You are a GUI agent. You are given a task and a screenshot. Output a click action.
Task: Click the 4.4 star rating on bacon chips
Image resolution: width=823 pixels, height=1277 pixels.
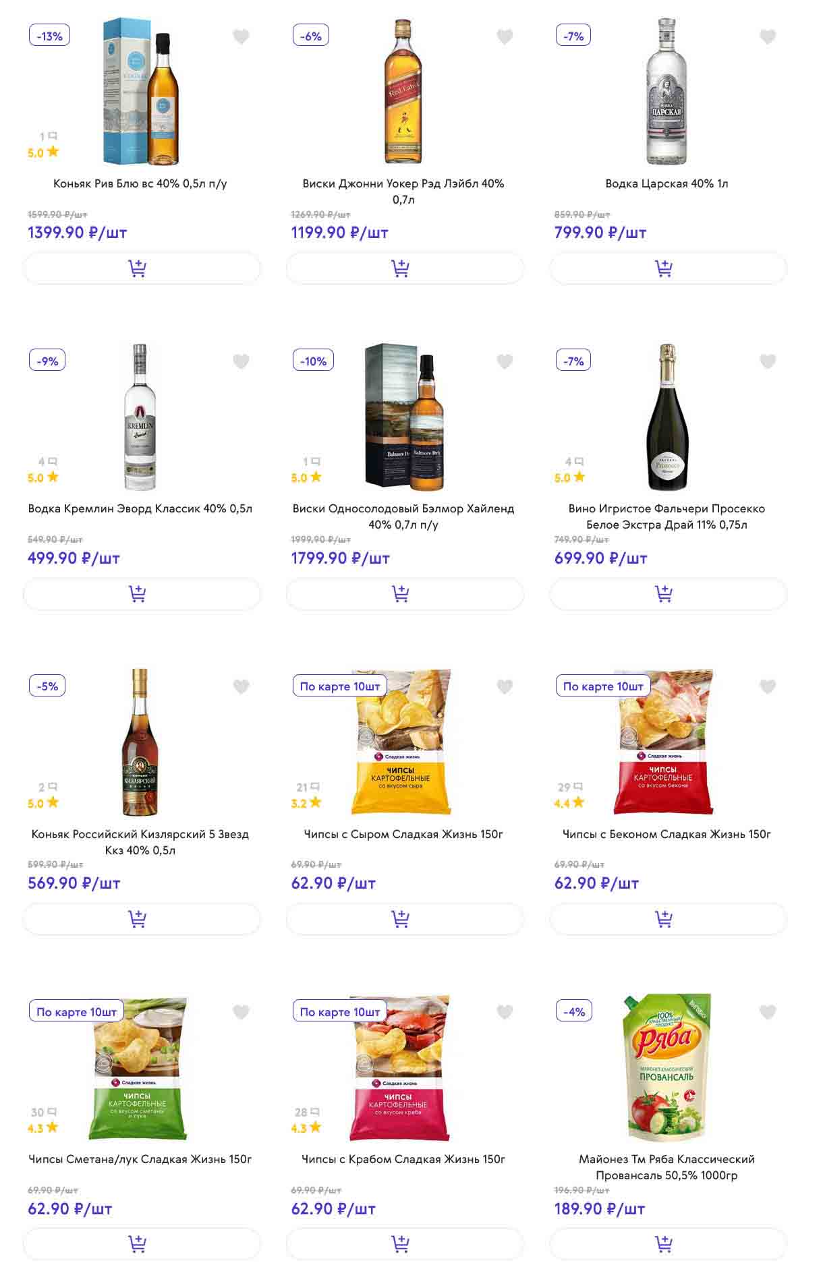point(569,803)
